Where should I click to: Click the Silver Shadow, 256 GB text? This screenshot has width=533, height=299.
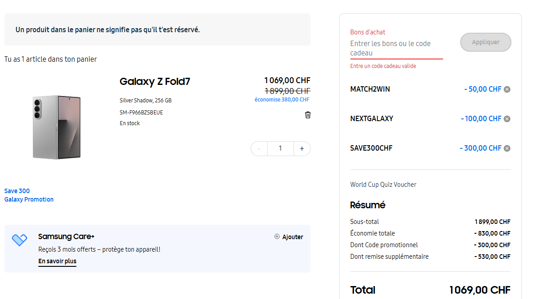145,101
